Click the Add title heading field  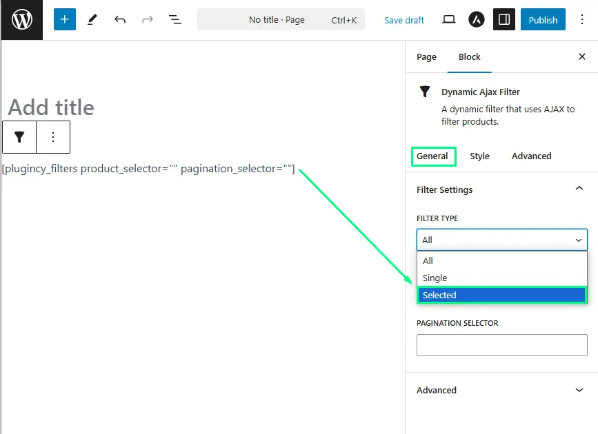(51, 107)
